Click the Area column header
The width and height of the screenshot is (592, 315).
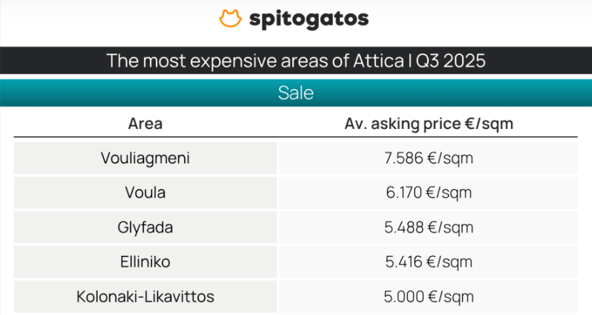click(x=145, y=124)
